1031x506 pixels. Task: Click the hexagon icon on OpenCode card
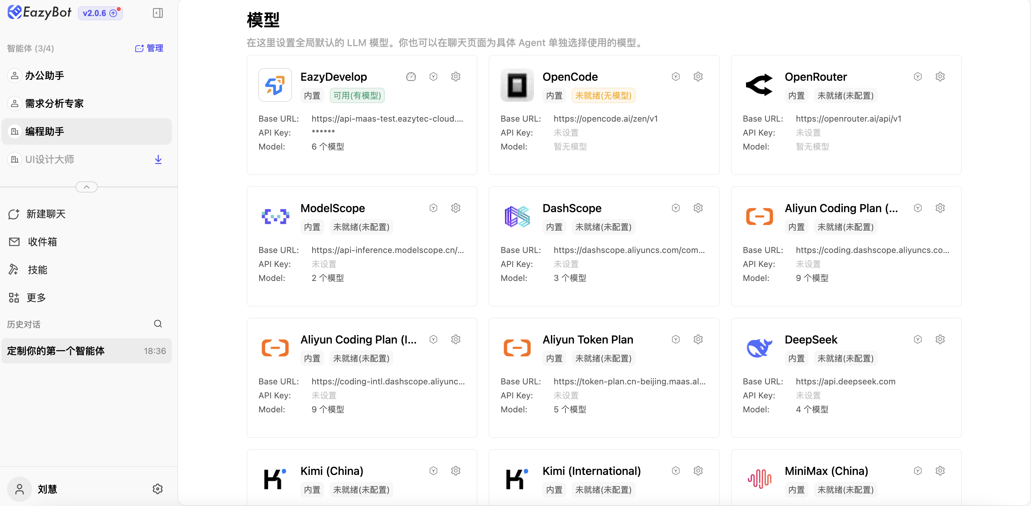pyautogui.click(x=675, y=77)
